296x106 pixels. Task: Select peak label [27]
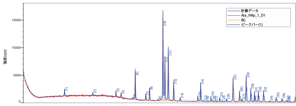pos(244,96)
